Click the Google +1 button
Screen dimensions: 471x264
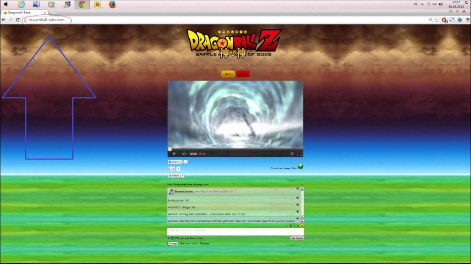coord(171,169)
